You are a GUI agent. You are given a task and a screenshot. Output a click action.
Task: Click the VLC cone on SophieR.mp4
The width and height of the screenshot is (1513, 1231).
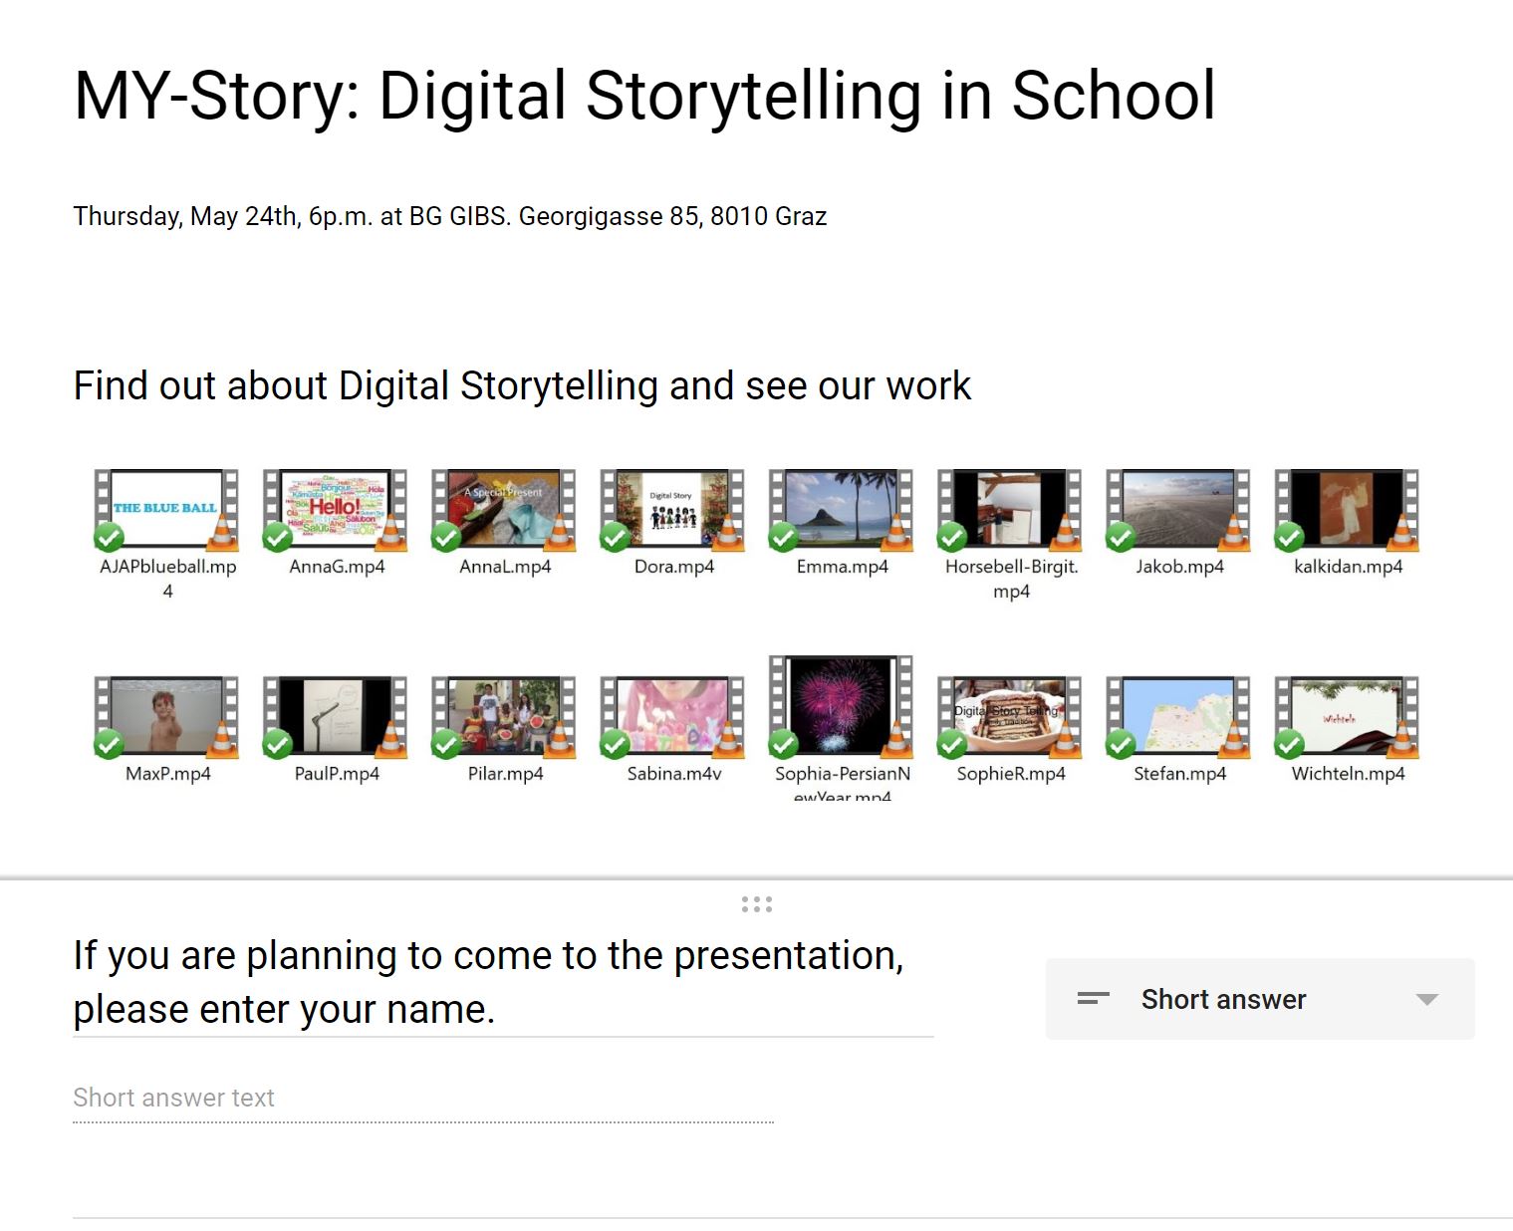click(x=1066, y=740)
